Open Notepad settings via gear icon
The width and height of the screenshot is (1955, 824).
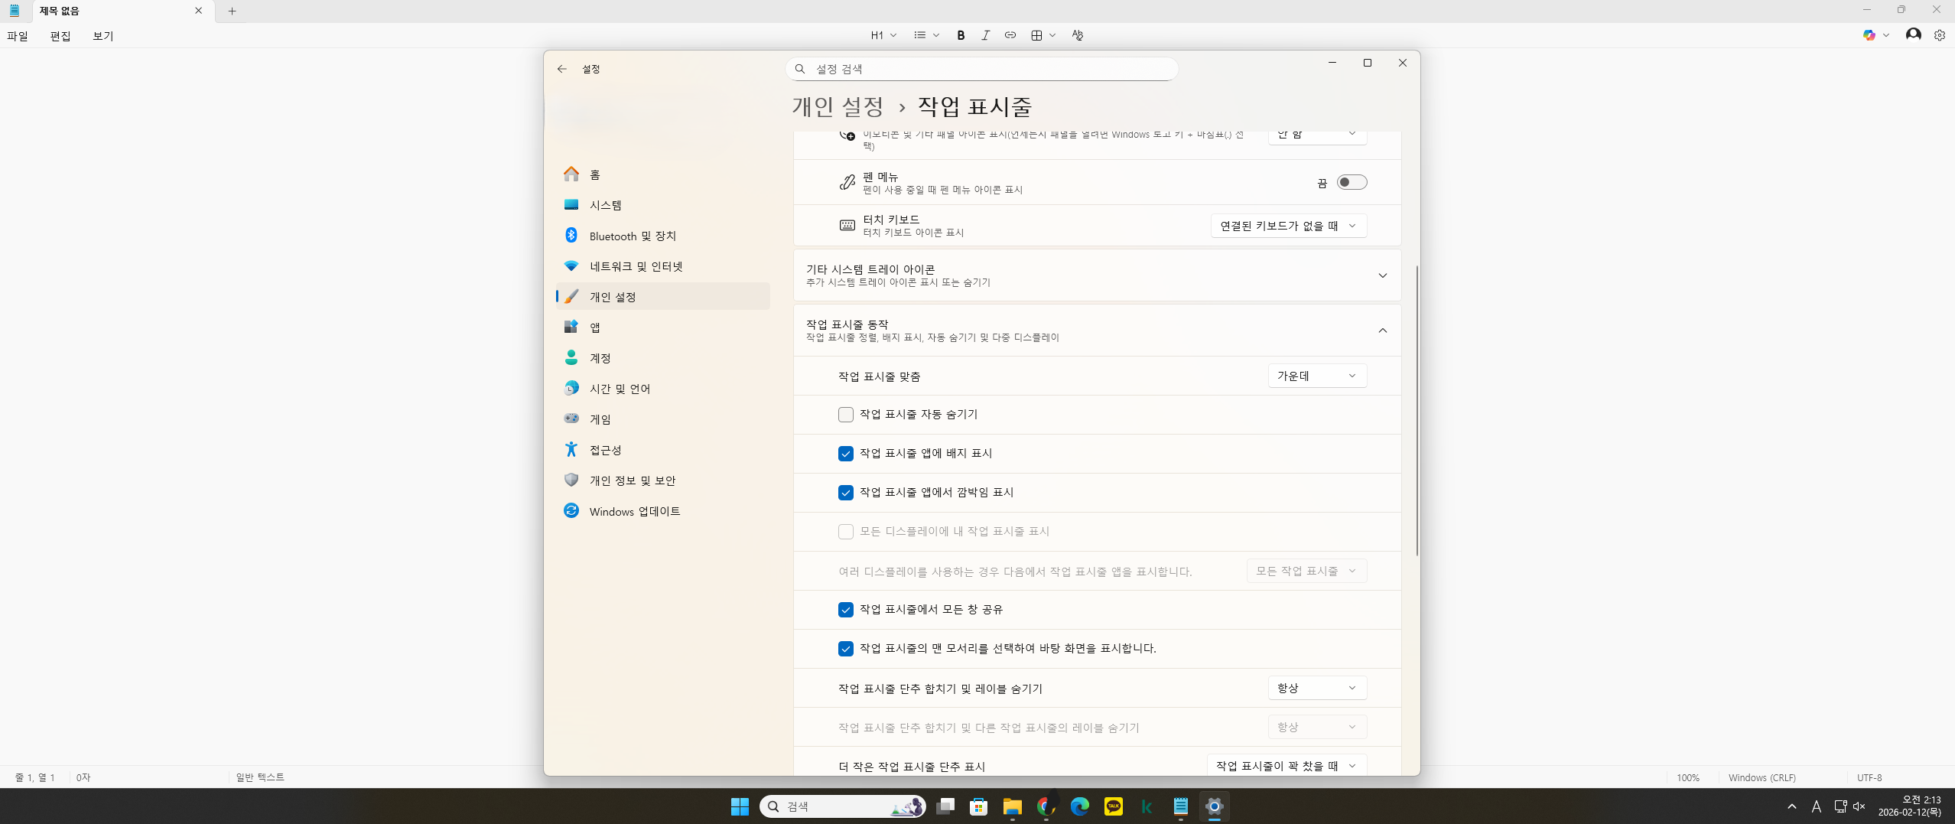point(1940,34)
